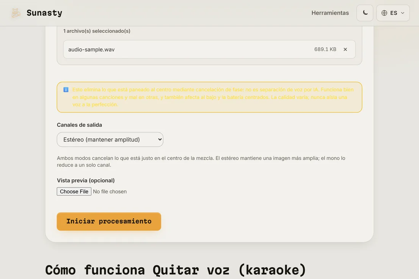Expand the ES language selector
Image resolution: width=419 pixels, height=279 pixels.
coord(393,13)
